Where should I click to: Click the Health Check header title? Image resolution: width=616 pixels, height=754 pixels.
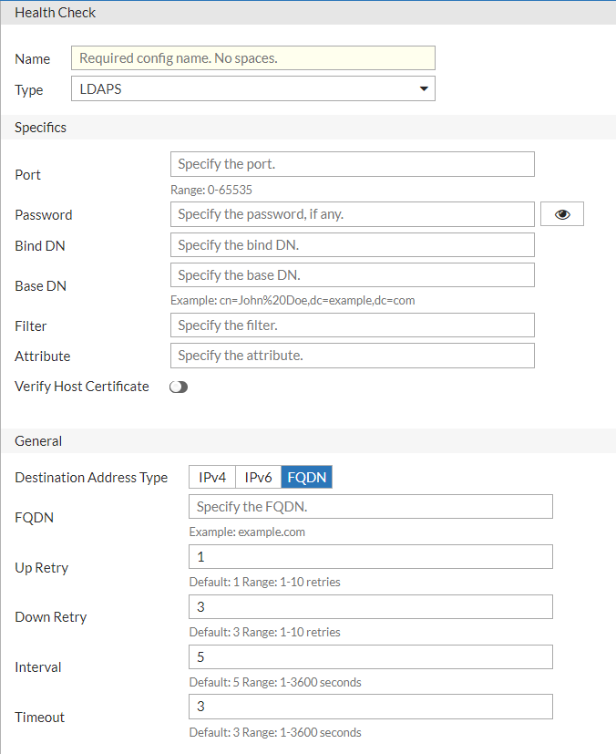pyautogui.click(x=55, y=13)
